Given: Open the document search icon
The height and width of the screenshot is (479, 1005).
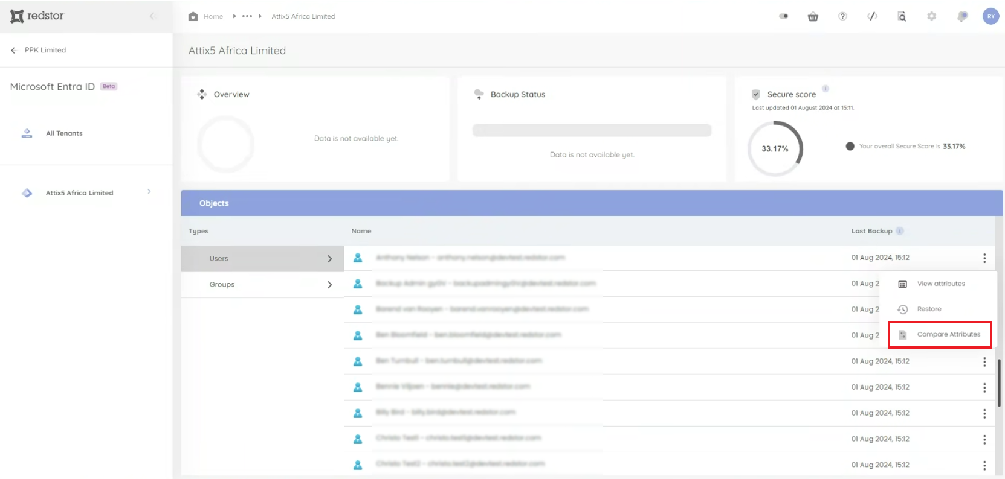Looking at the screenshot, I should [902, 16].
